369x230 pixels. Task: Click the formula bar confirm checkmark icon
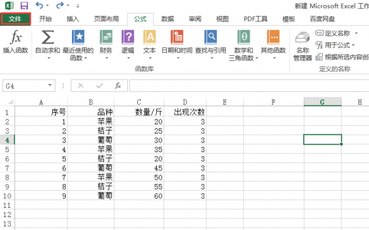click(100, 86)
